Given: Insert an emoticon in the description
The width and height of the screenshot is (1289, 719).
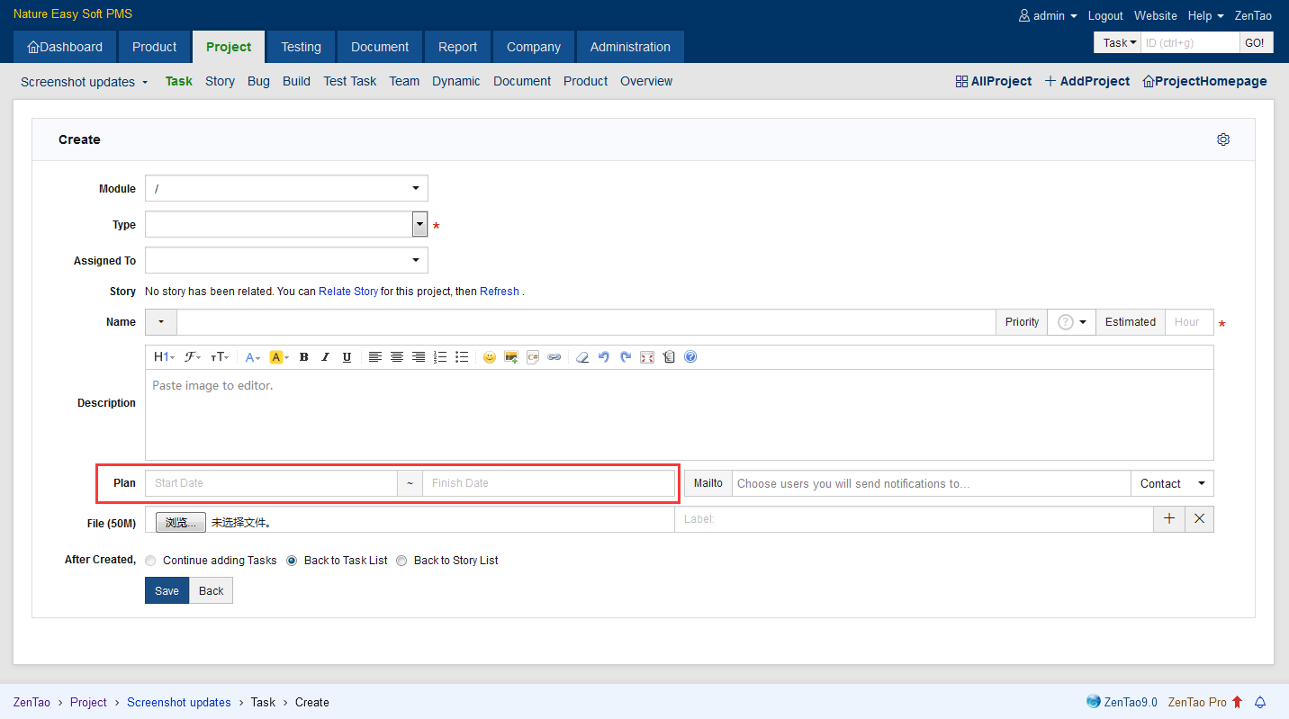Looking at the screenshot, I should [x=490, y=357].
